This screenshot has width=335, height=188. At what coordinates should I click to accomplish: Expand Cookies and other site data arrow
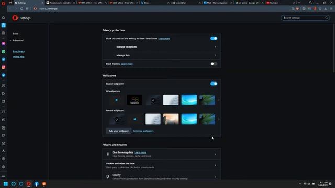click(x=215, y=166)
